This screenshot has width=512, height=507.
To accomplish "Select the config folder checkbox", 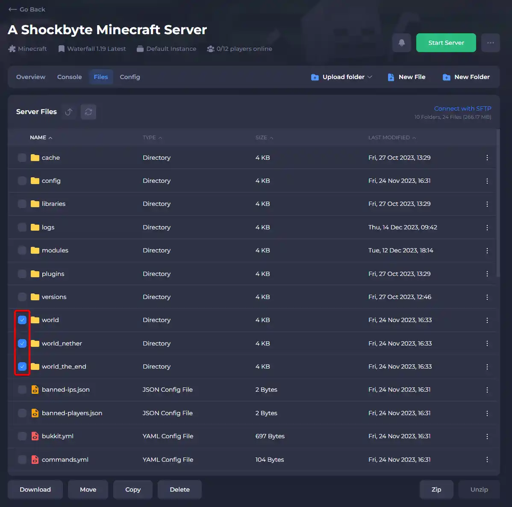I will click(22, 181).
